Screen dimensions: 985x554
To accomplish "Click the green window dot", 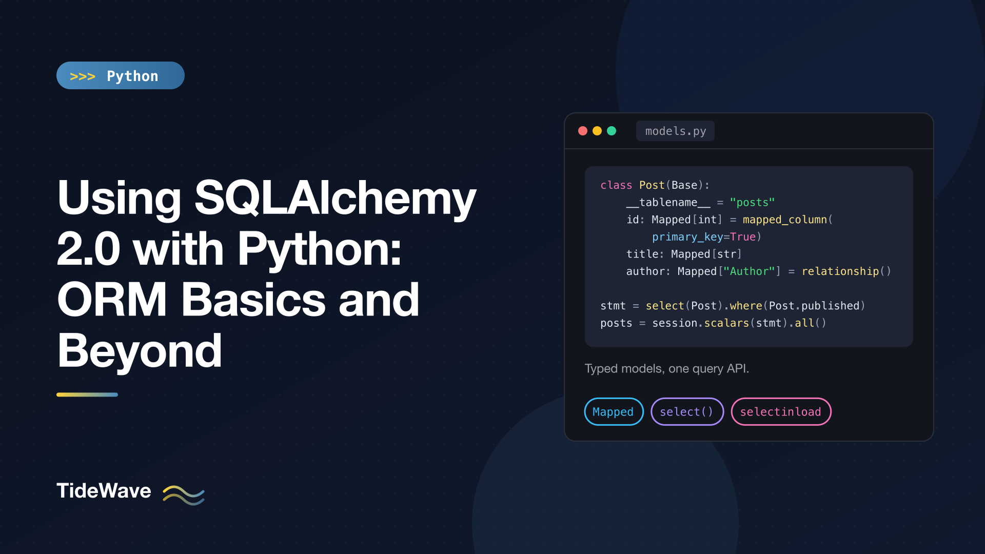I will click(612, 131).
